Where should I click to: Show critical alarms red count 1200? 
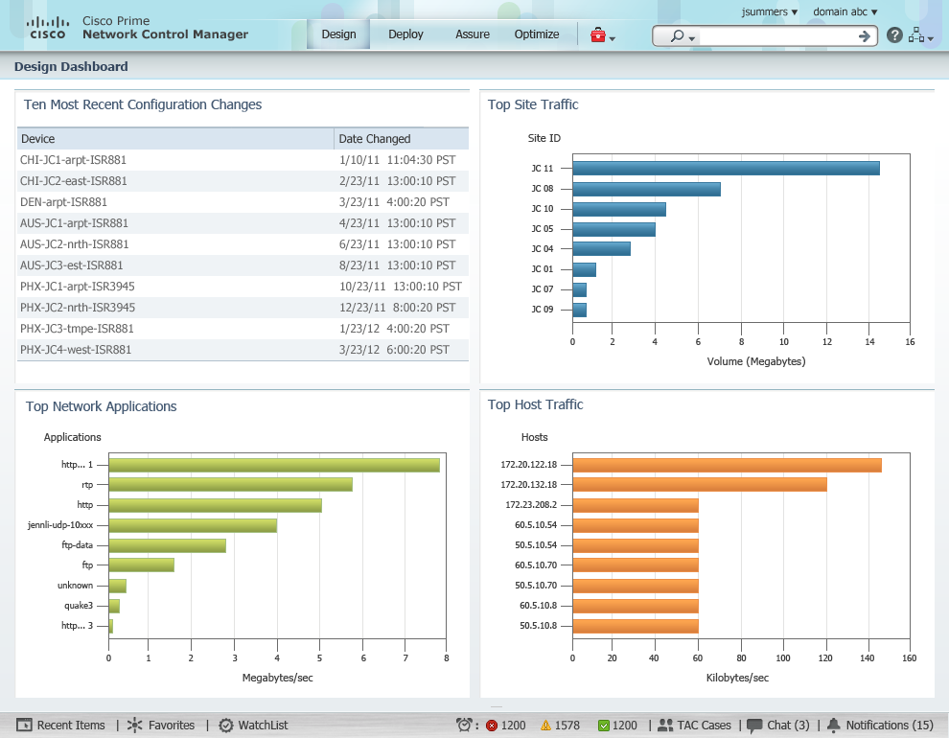tap(506, 726)
